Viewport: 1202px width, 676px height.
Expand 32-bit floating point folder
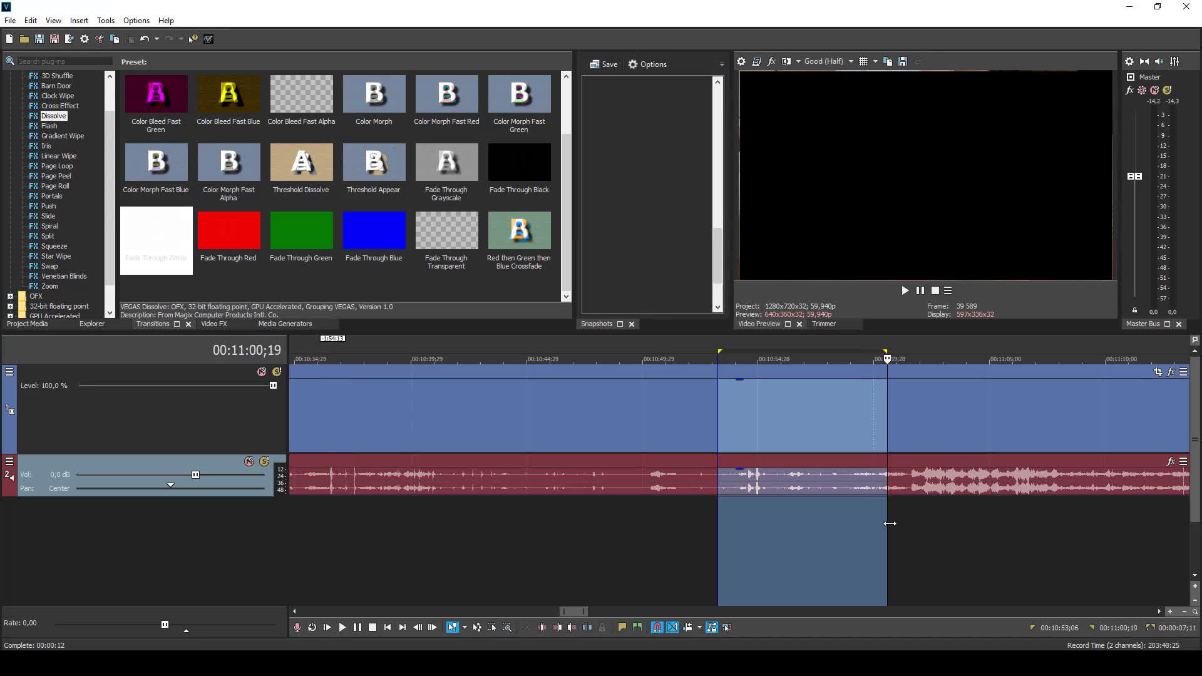[x=10, y=306]
